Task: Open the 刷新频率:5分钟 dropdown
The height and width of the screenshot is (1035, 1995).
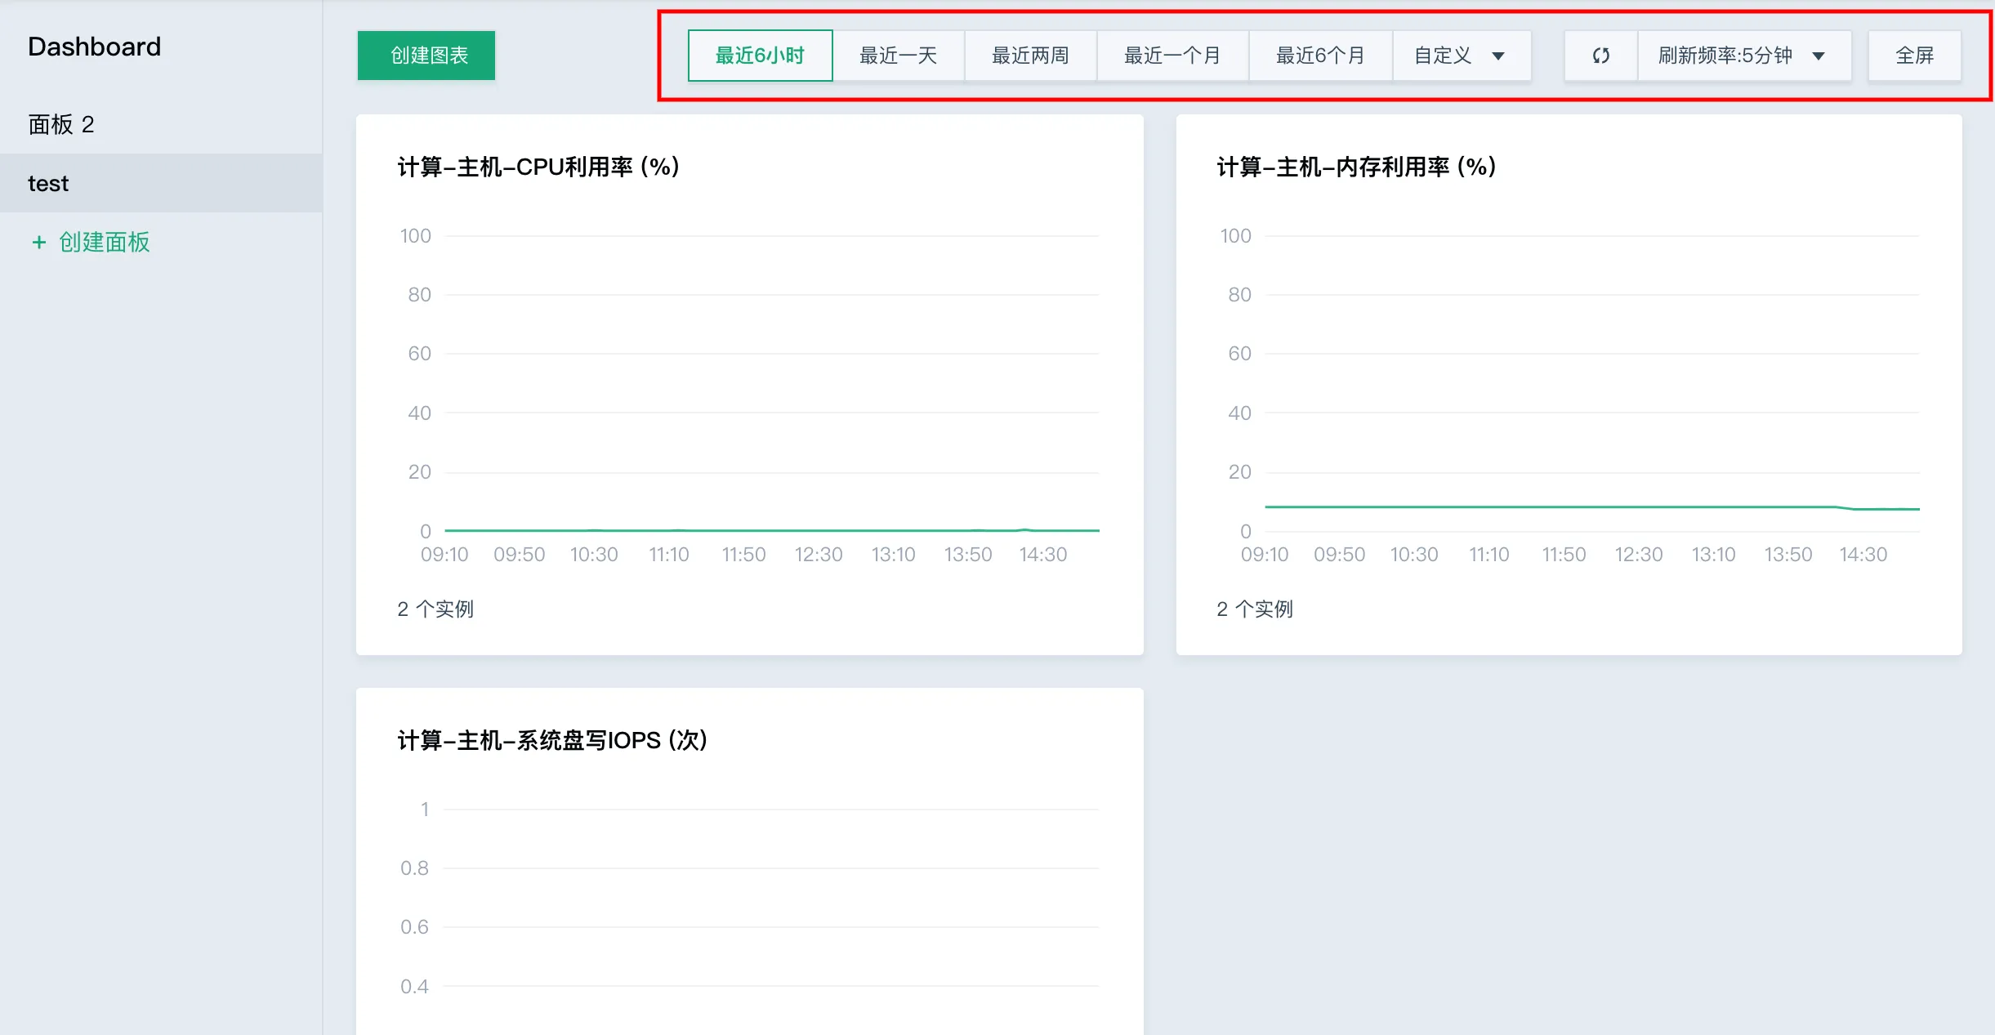Action: click(1743, 56)
